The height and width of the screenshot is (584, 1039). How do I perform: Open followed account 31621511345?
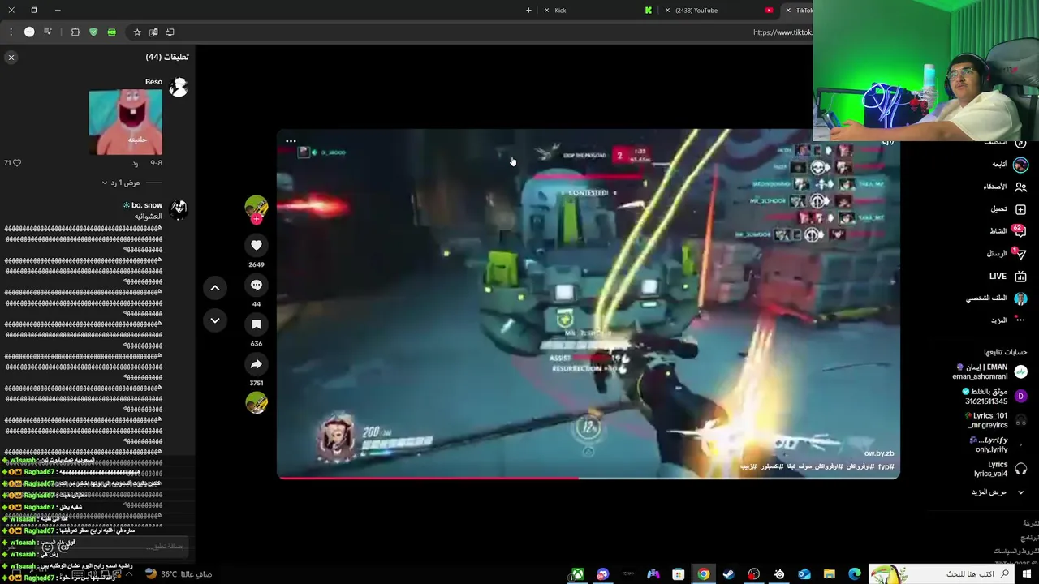pyautogui.click(x=995, y=397)
